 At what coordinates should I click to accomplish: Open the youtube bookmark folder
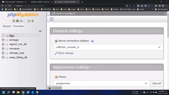tap(72, 9)
